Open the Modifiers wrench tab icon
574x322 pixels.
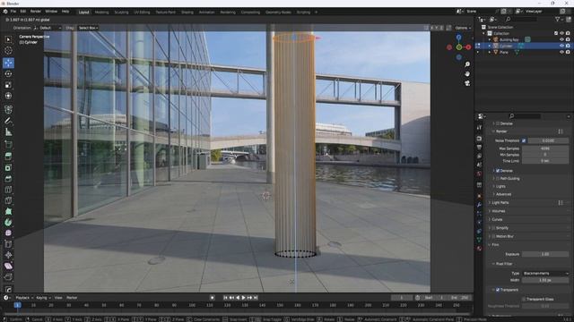pos(479,205)
